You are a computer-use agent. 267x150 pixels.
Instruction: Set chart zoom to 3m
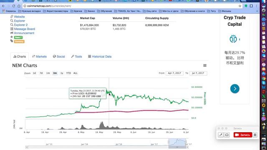pos(55,73)
